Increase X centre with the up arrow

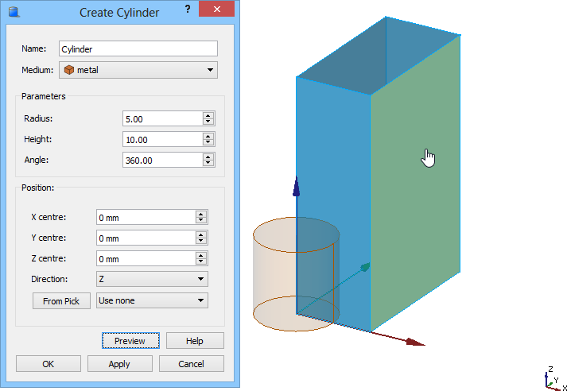click(x=201, y=214)
